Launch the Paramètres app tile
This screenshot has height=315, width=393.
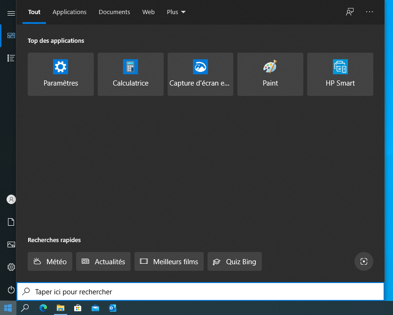[61, 74]
